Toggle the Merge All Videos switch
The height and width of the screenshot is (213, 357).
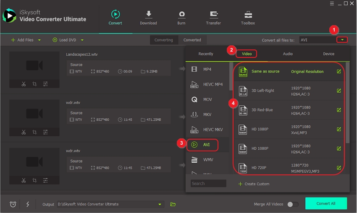pyautogui.click(x=293, y=204)
